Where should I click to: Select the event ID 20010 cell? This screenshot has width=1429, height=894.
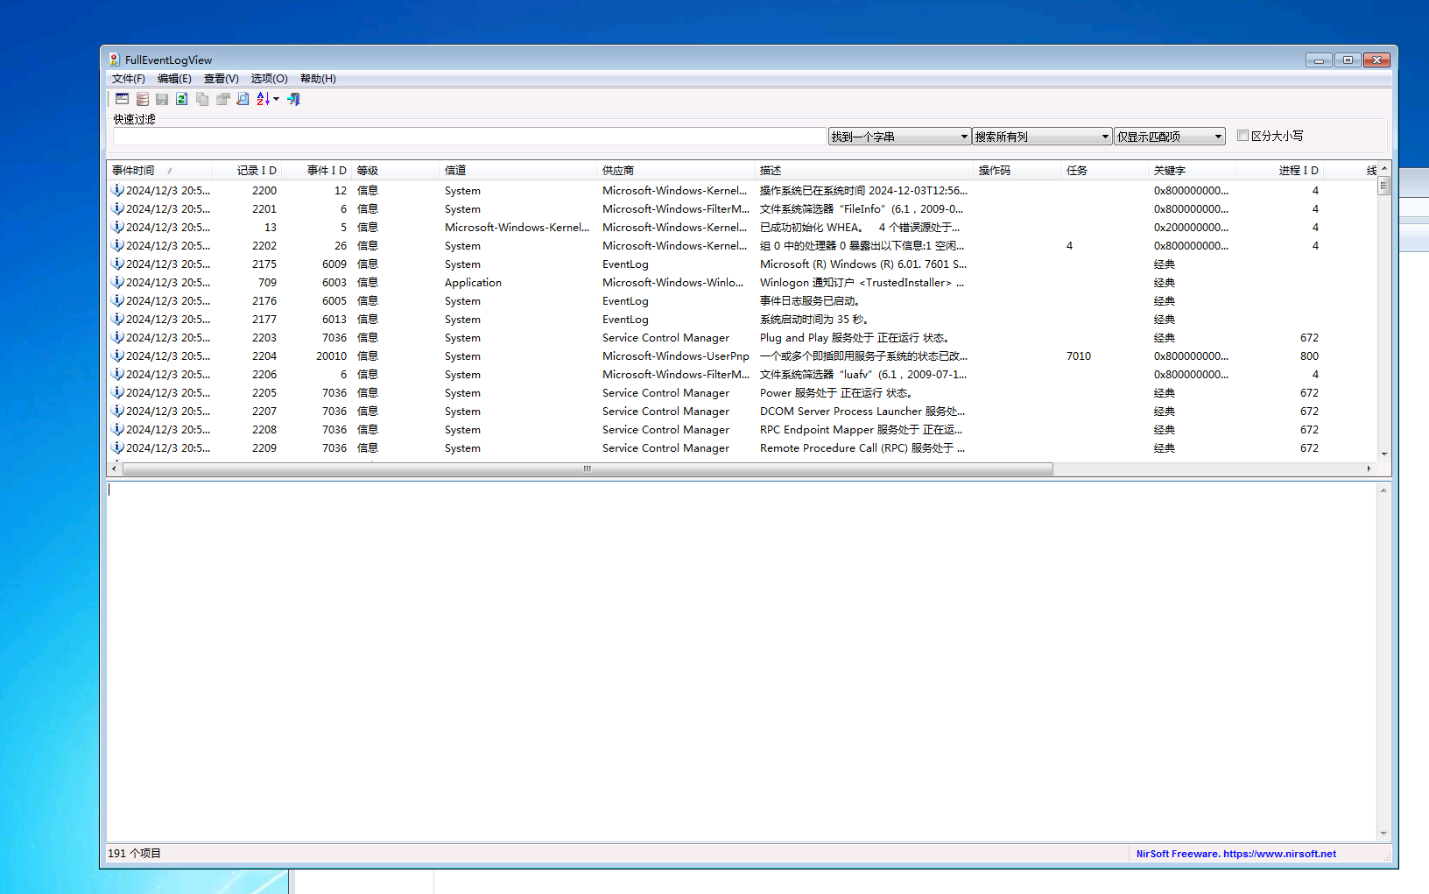pyautogui.click(x=331, y=356)
